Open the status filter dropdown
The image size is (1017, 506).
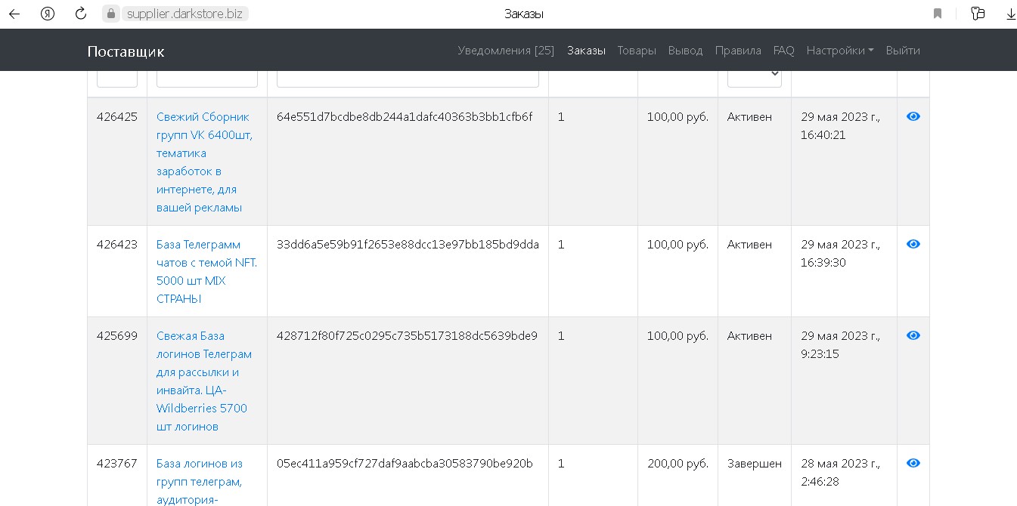point(754,74)
